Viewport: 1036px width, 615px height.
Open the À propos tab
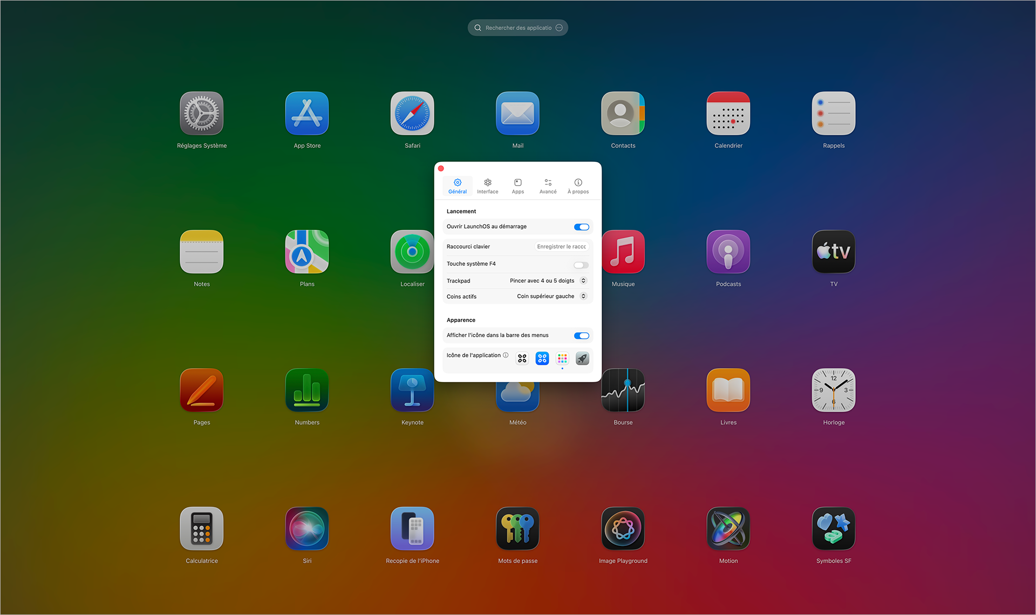[x=578, y=186]
